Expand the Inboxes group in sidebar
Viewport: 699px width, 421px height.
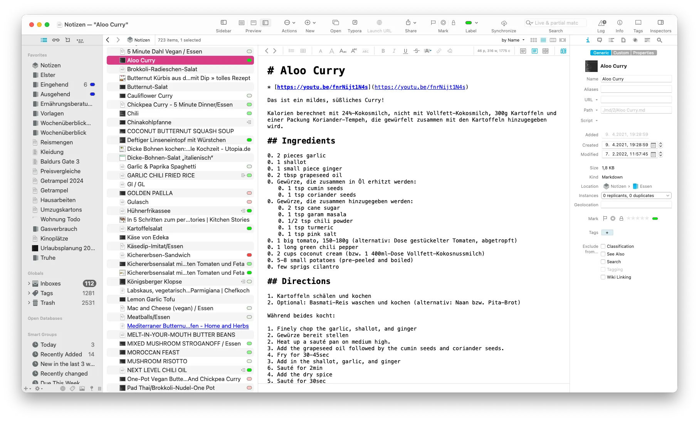(29, 283)
